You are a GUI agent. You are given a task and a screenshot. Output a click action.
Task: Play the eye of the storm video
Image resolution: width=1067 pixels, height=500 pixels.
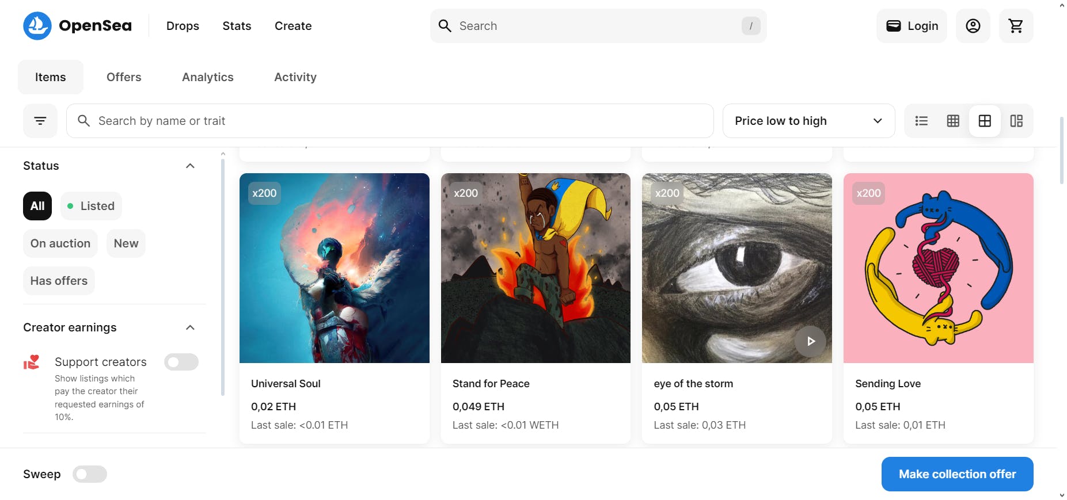pos(810,341)
